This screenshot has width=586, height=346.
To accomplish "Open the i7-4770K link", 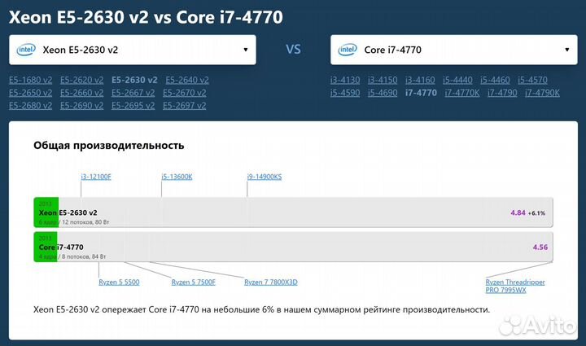I will click(462, 93).
